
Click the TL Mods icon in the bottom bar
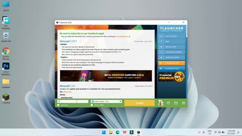click(x=161, y=103)
